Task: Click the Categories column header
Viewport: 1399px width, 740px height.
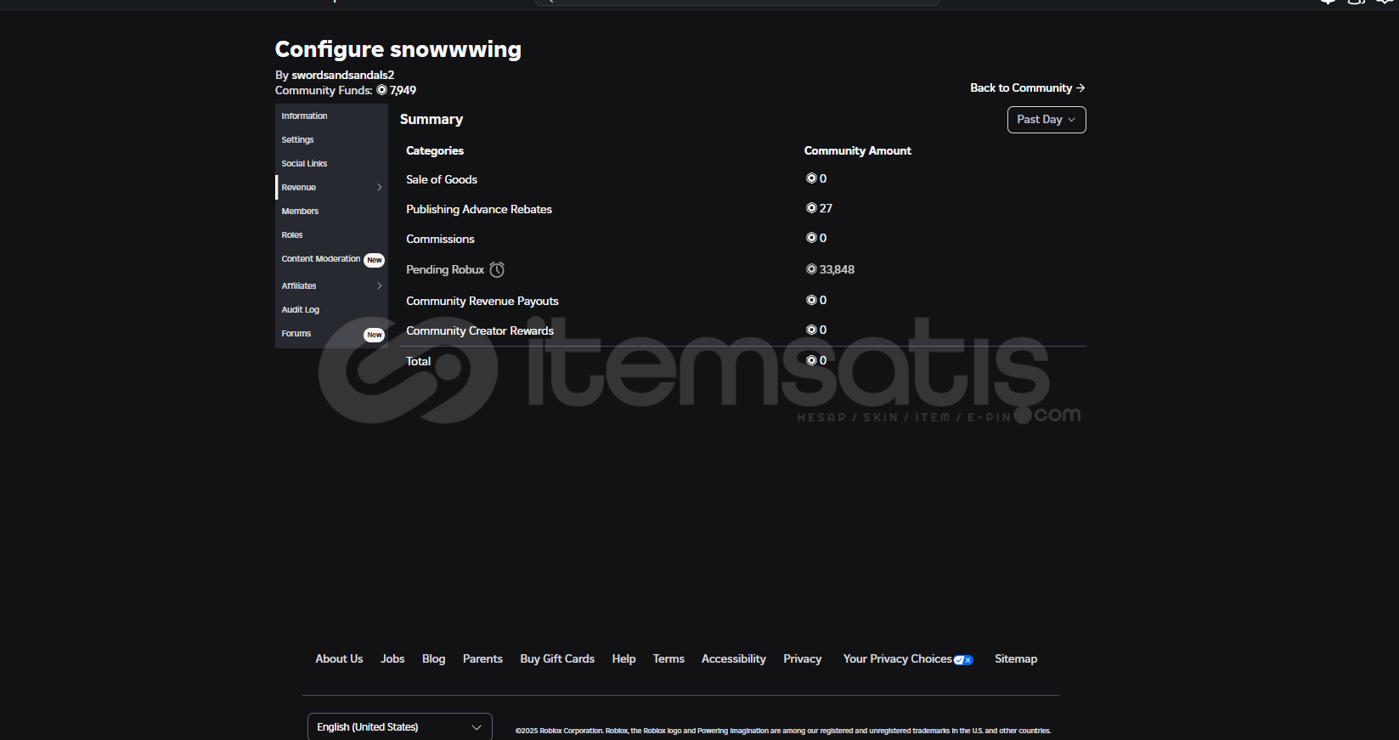Action: tap(435, 150)
